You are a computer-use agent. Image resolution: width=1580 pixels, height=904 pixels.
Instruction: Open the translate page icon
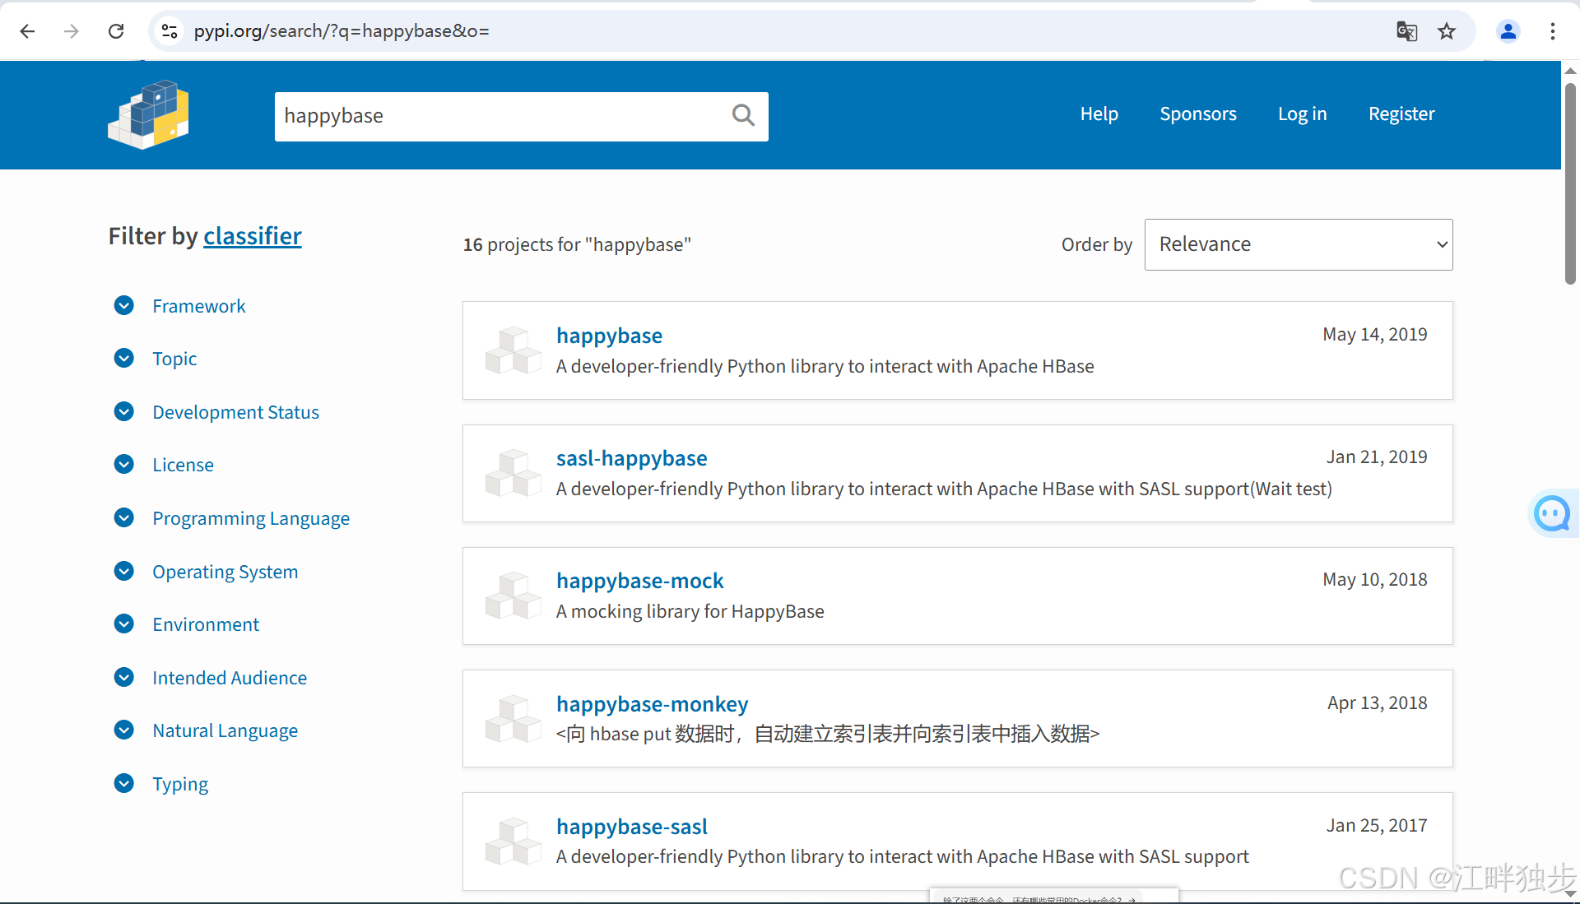[x=1406, y=31]
